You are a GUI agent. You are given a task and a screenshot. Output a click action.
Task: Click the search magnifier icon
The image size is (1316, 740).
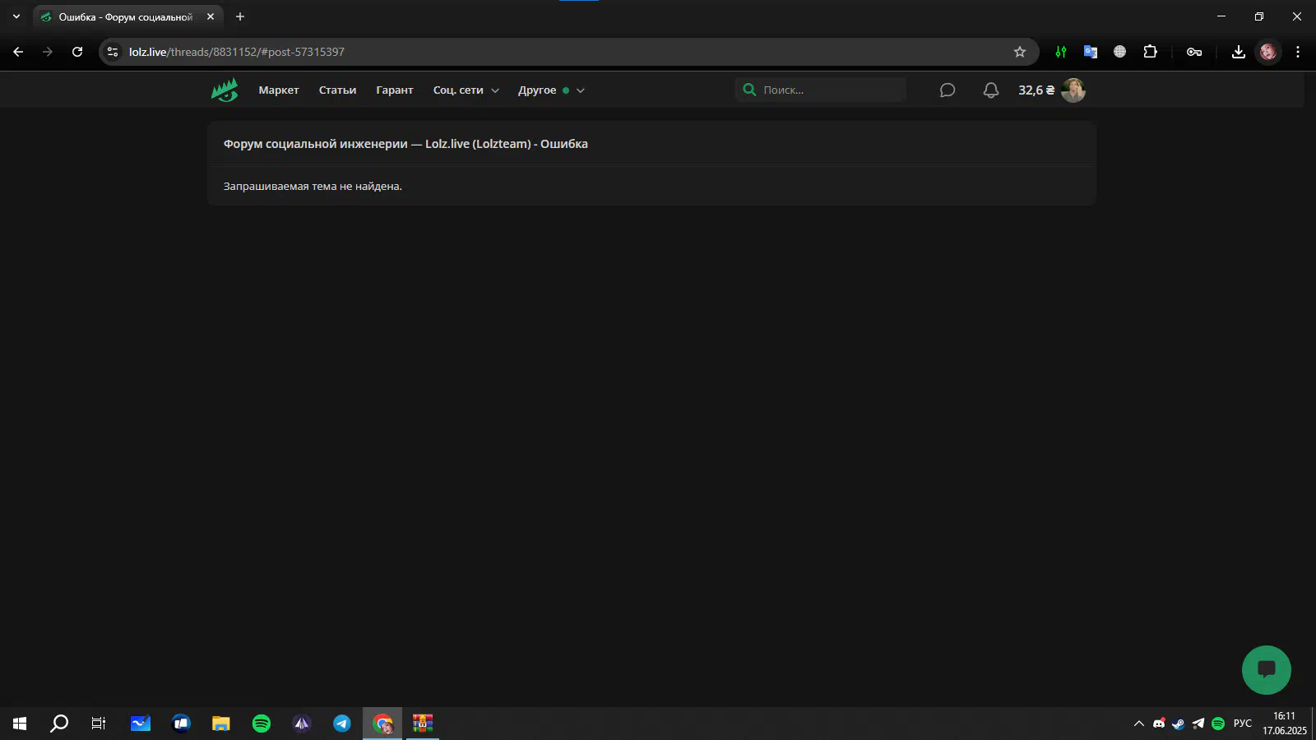click(x=749, y=90)
